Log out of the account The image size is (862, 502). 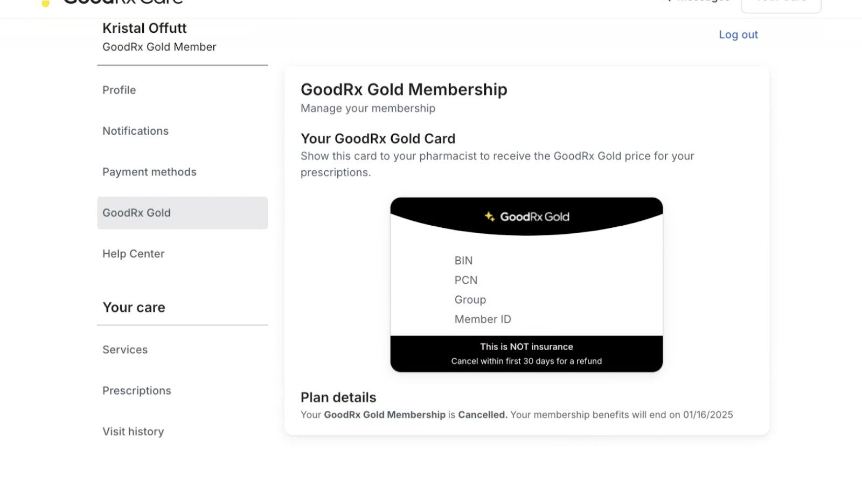pos(738,34)
